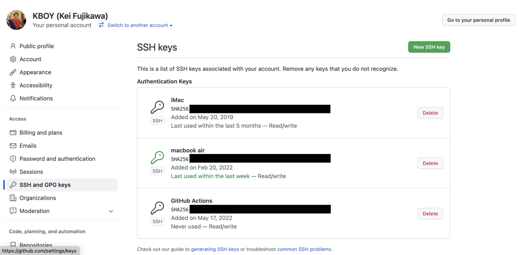The image size is (522, 255).
Task: Click the Appearance paintbrush icon
Action: (13, 72)
